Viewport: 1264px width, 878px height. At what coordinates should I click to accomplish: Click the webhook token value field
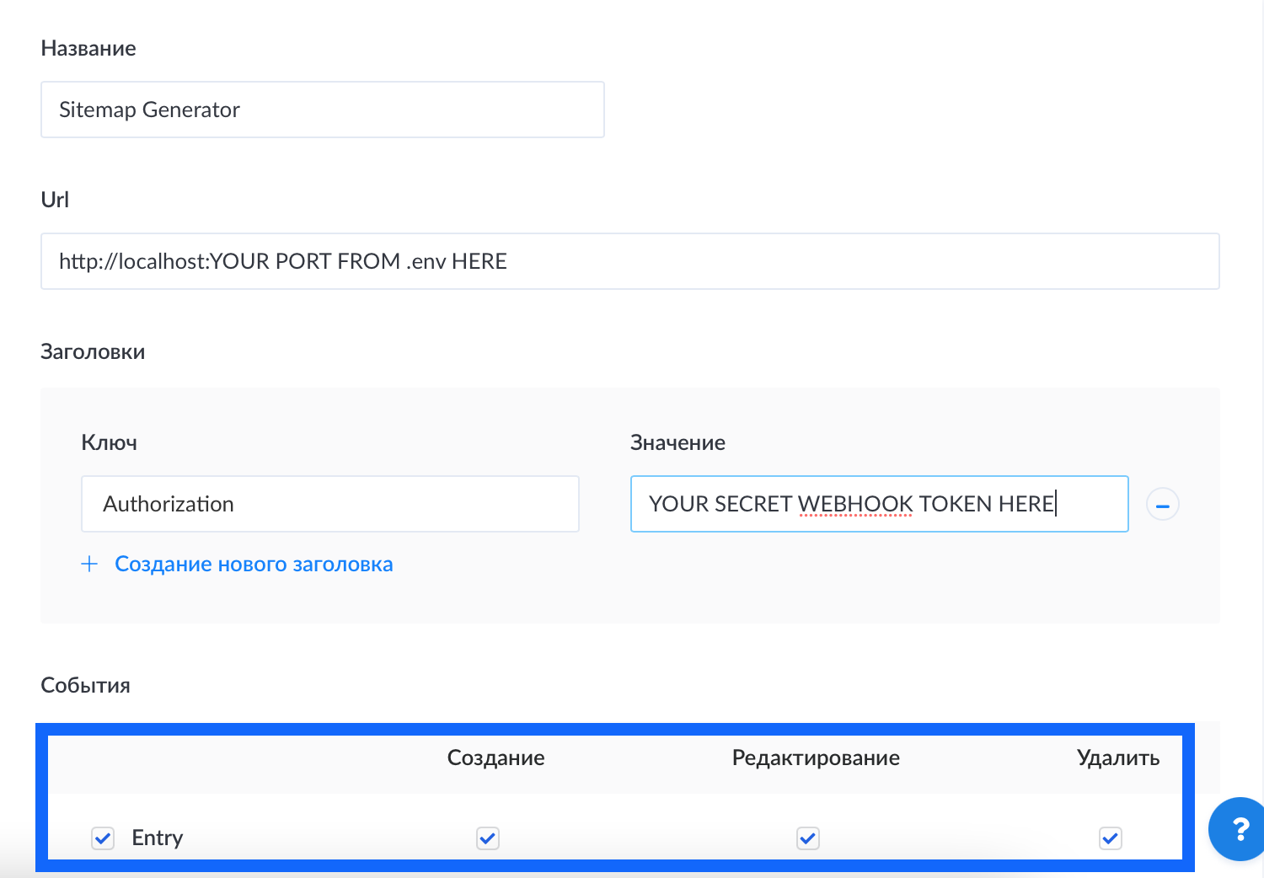tap(879, 504)
